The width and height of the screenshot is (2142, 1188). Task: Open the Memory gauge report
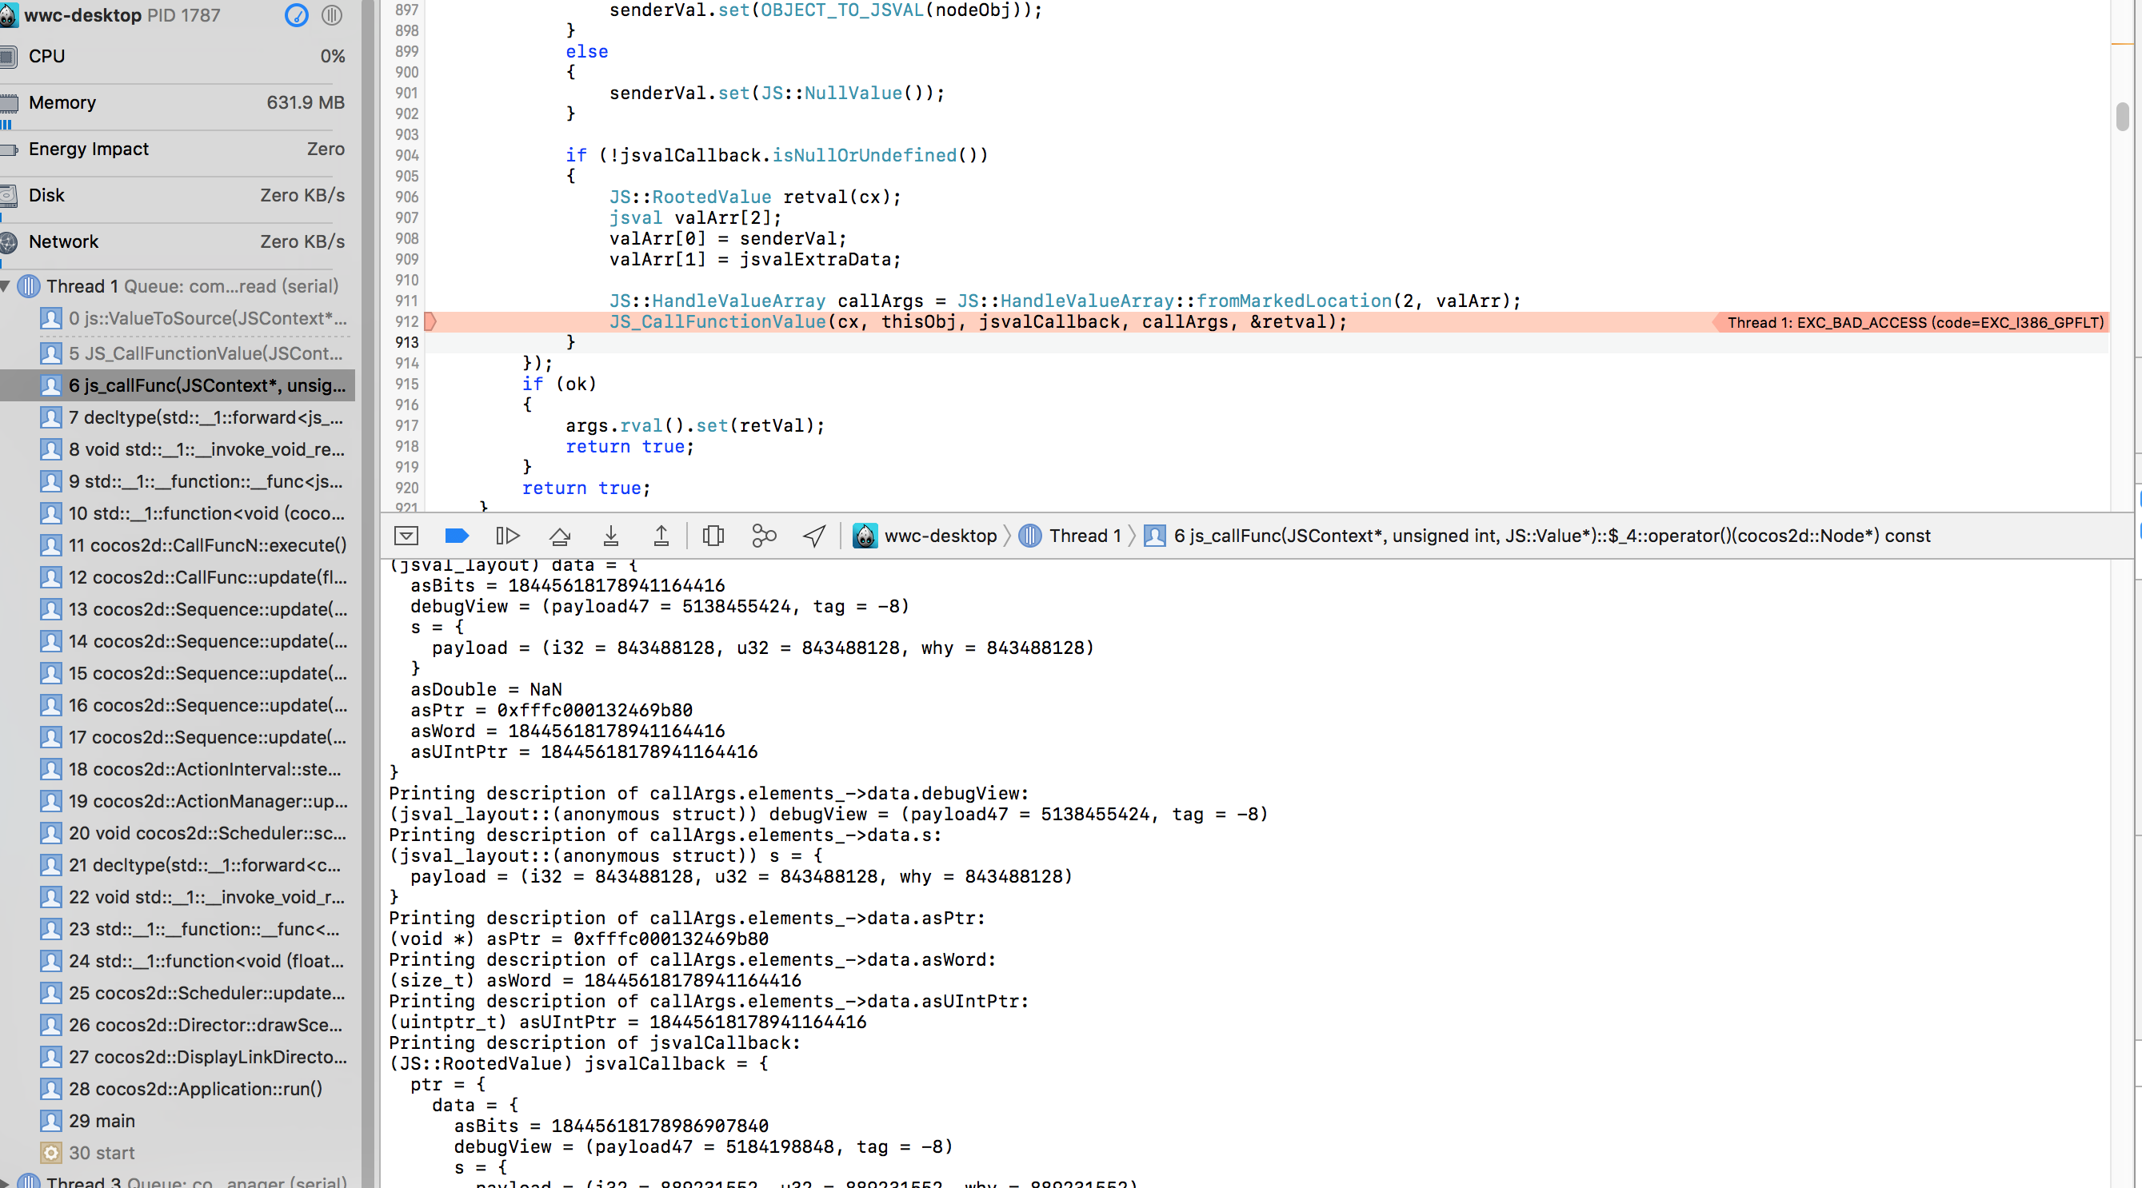(x=174, y=102)
